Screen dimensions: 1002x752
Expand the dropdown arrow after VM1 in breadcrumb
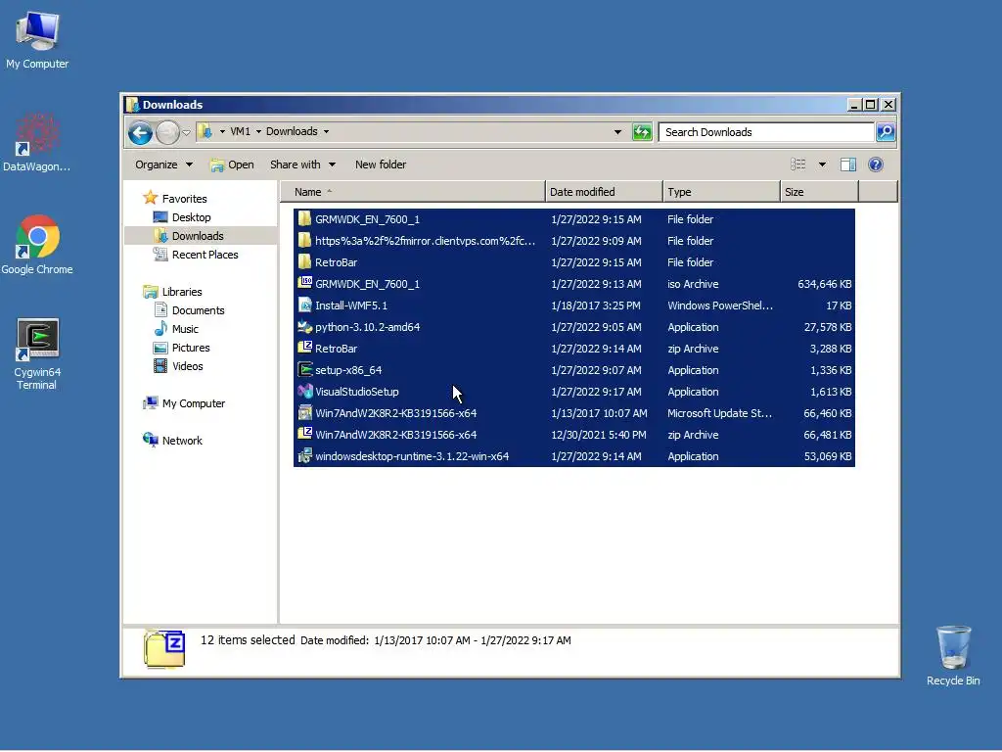[x=258, y=132]
